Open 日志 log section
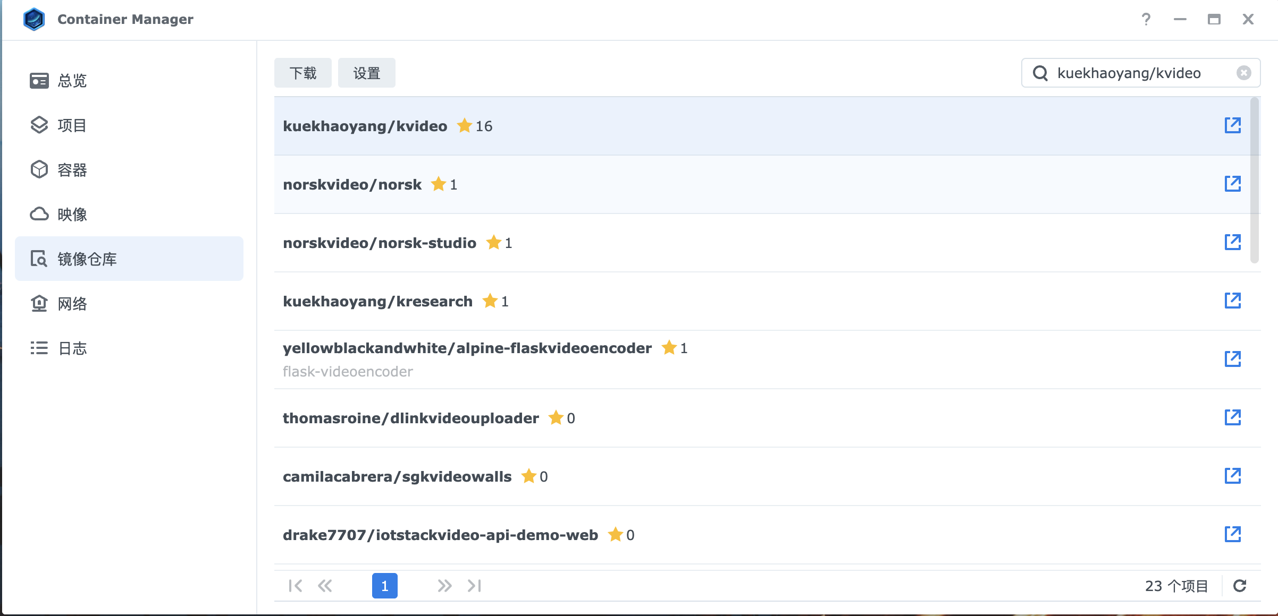Viewport: 1278px width, 616px height. tap(72, 348)
